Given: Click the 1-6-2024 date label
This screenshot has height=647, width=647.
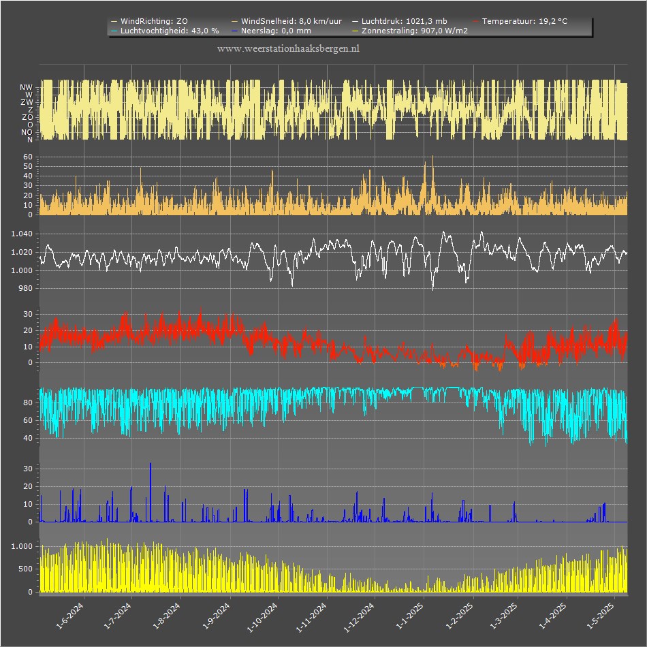Looking at the screenshot, I should tap(69, 616).
